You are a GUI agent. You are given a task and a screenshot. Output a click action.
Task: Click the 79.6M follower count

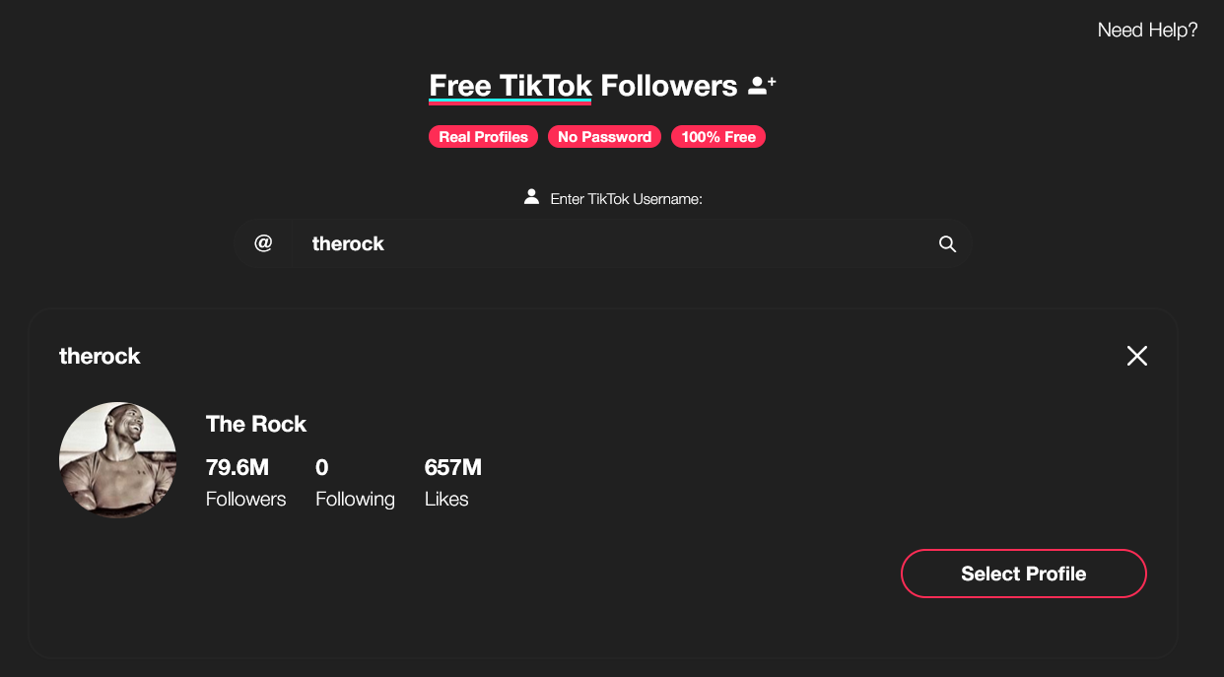pos(237,467)
